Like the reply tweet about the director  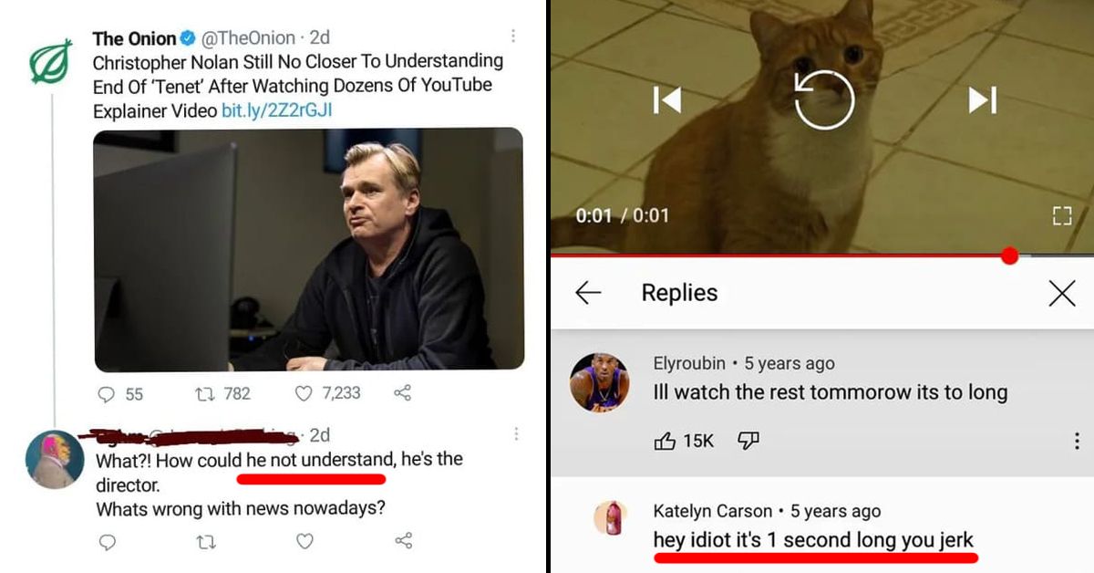click(x=304, y=541)
